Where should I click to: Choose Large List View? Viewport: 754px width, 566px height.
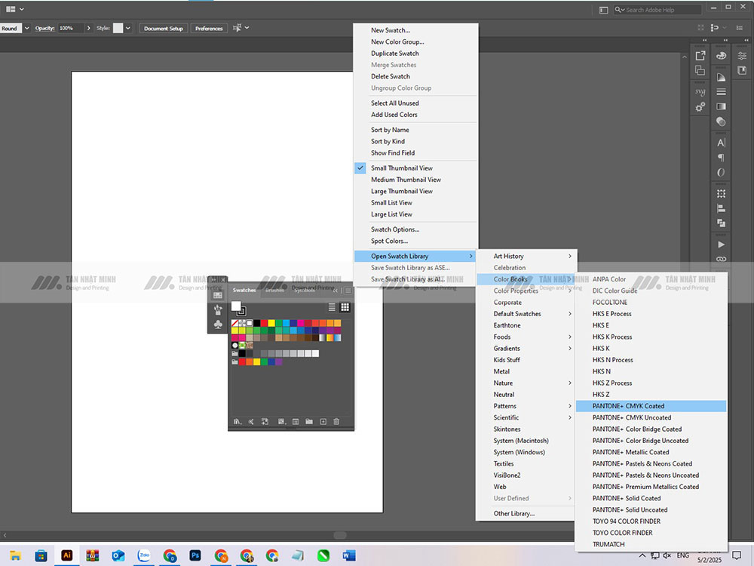coord(416,214)
